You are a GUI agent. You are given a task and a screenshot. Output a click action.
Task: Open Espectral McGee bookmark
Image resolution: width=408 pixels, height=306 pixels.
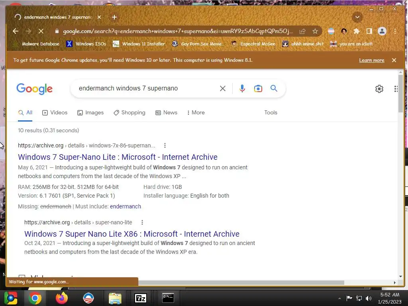click(253, 44)
